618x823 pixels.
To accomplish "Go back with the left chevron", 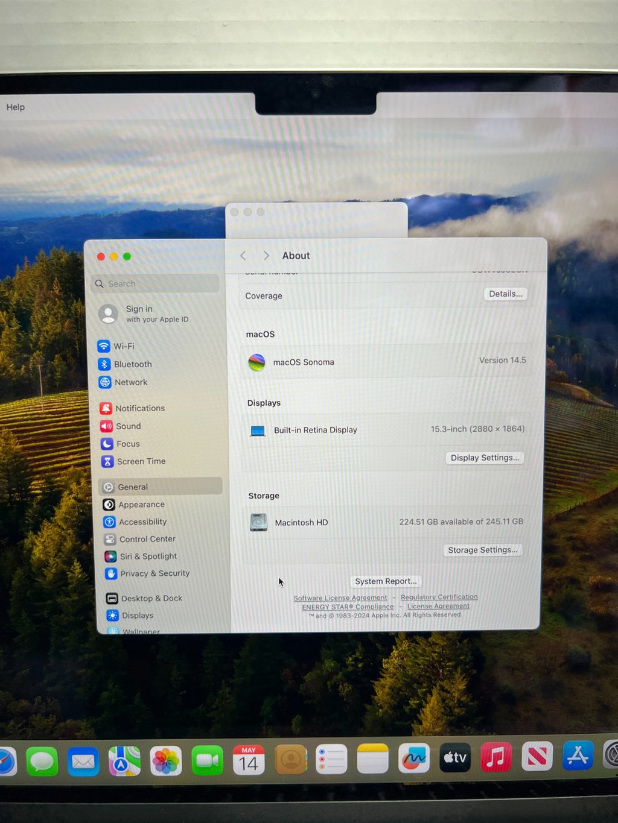I will [243, 256].
